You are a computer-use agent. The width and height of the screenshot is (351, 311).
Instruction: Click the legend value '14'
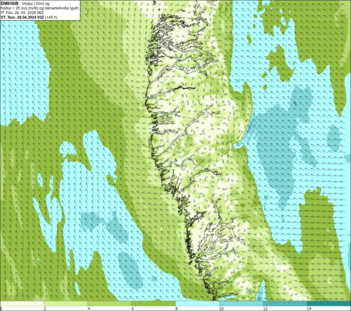(309, 309)
